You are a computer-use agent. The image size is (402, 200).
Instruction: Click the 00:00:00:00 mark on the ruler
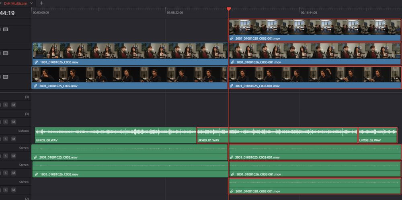41,12
